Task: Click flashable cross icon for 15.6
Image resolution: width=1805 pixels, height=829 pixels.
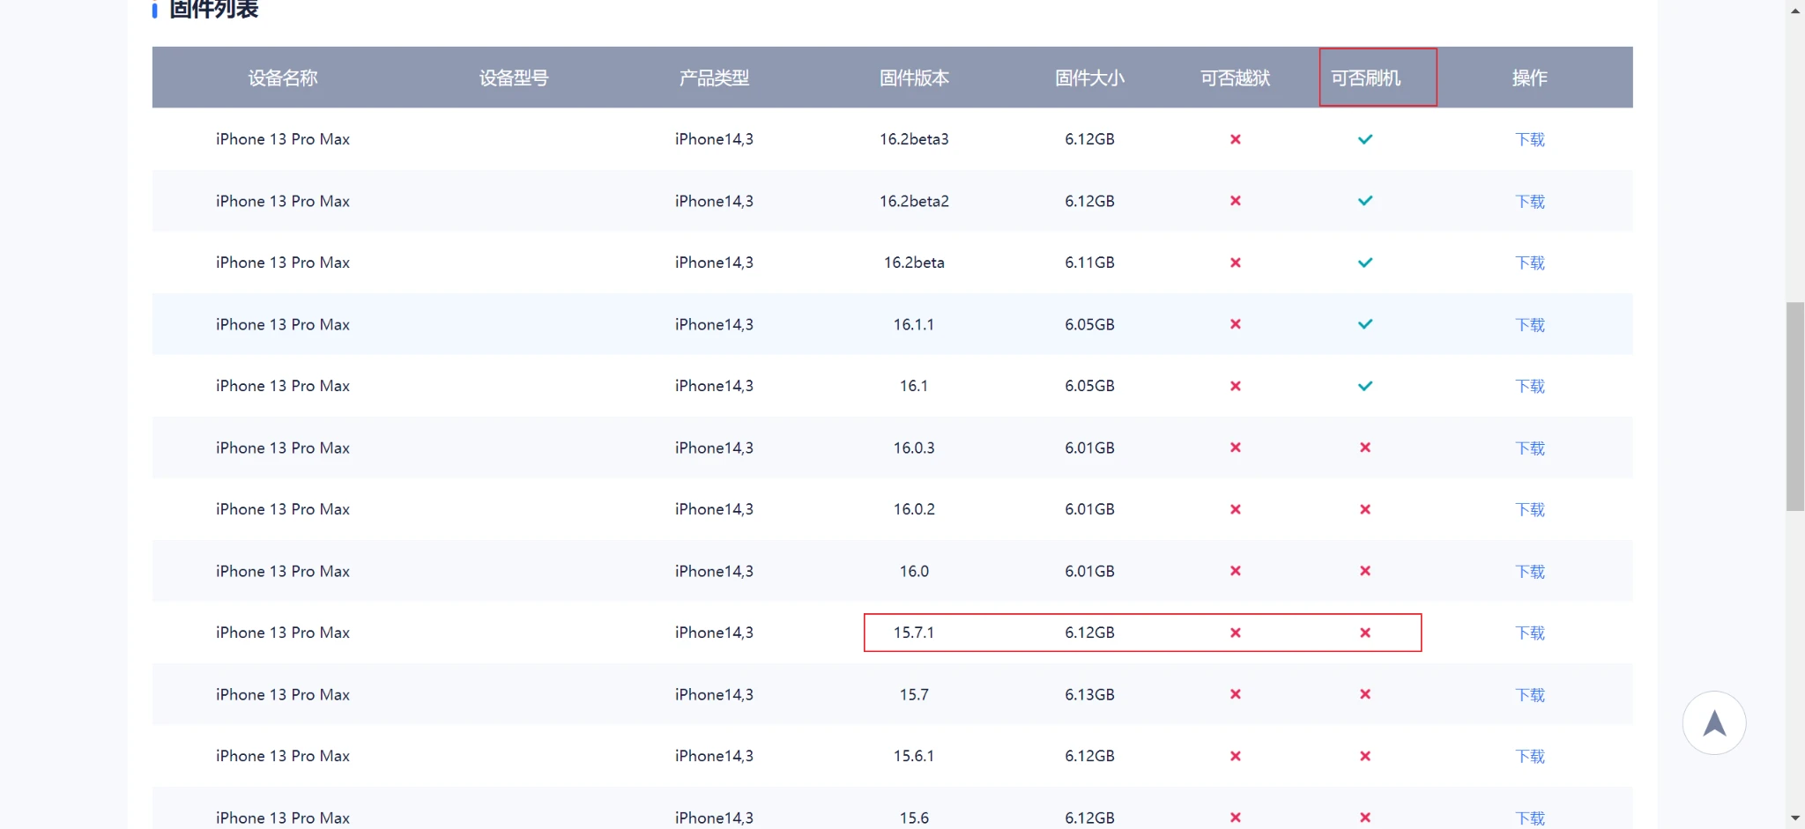Action: point(1365,818)
